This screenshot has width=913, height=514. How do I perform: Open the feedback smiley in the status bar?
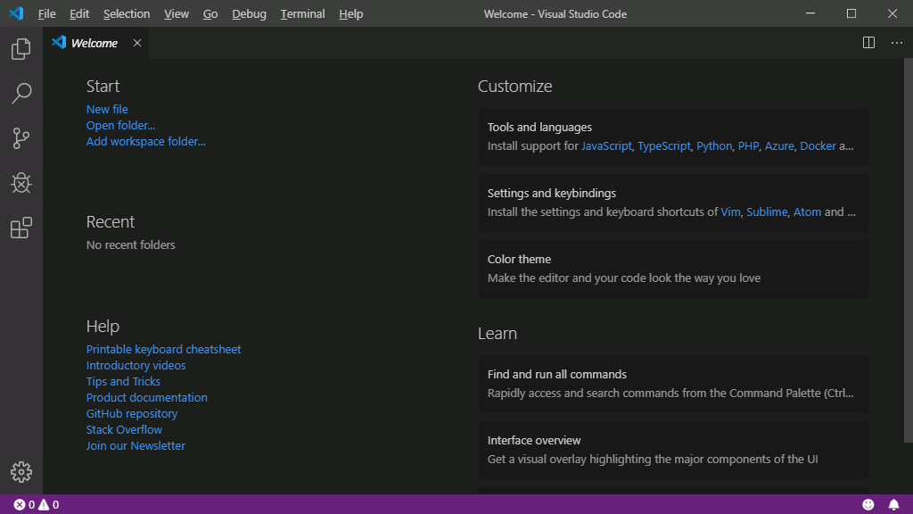coord(868,505)
